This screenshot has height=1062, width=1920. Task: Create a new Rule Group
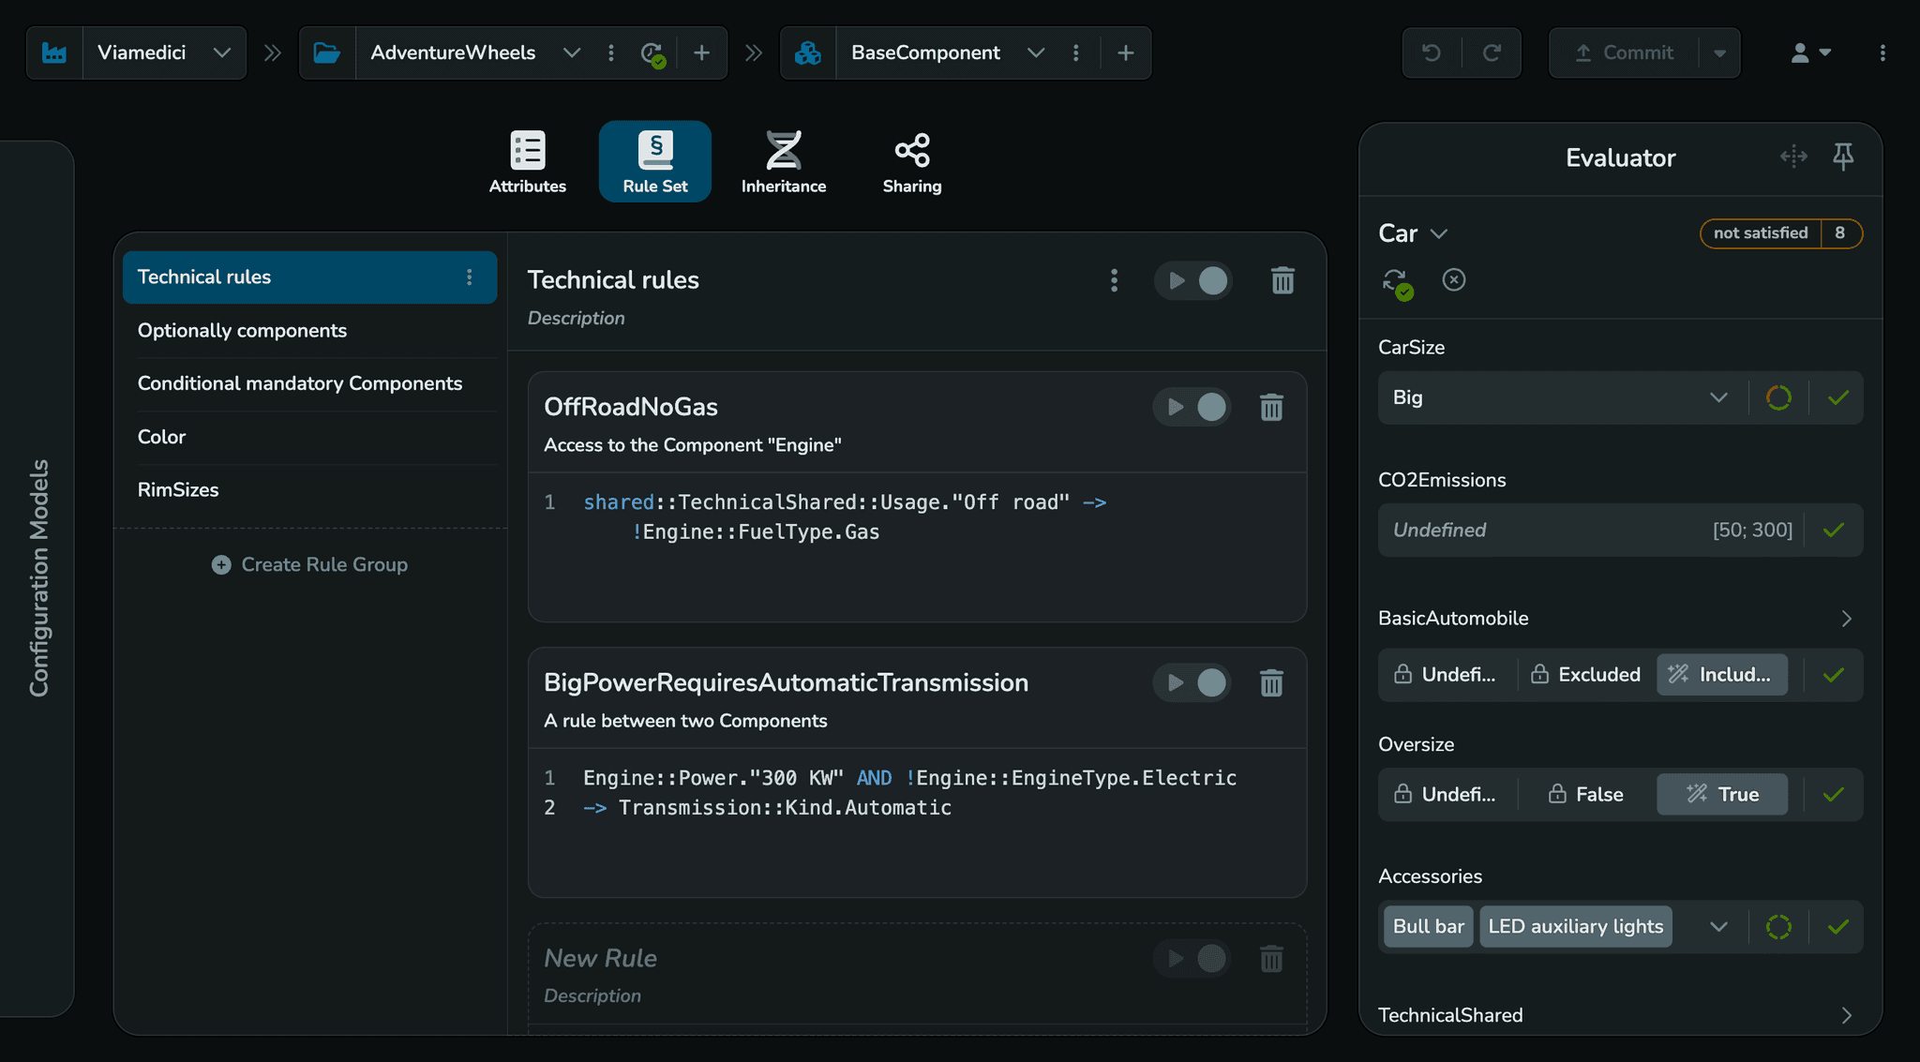click(310, 564)
